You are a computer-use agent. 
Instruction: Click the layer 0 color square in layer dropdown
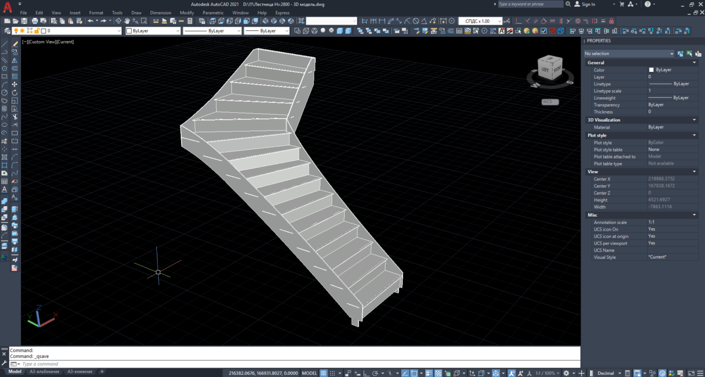point(43,31)
